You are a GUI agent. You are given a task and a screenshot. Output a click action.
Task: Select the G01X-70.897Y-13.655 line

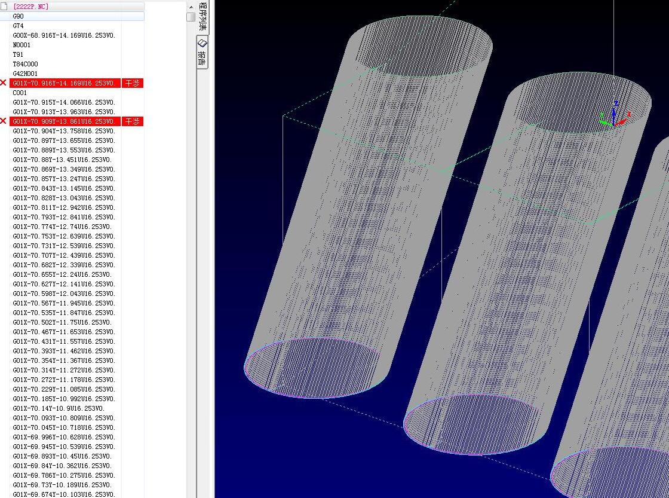click(64, 140)
